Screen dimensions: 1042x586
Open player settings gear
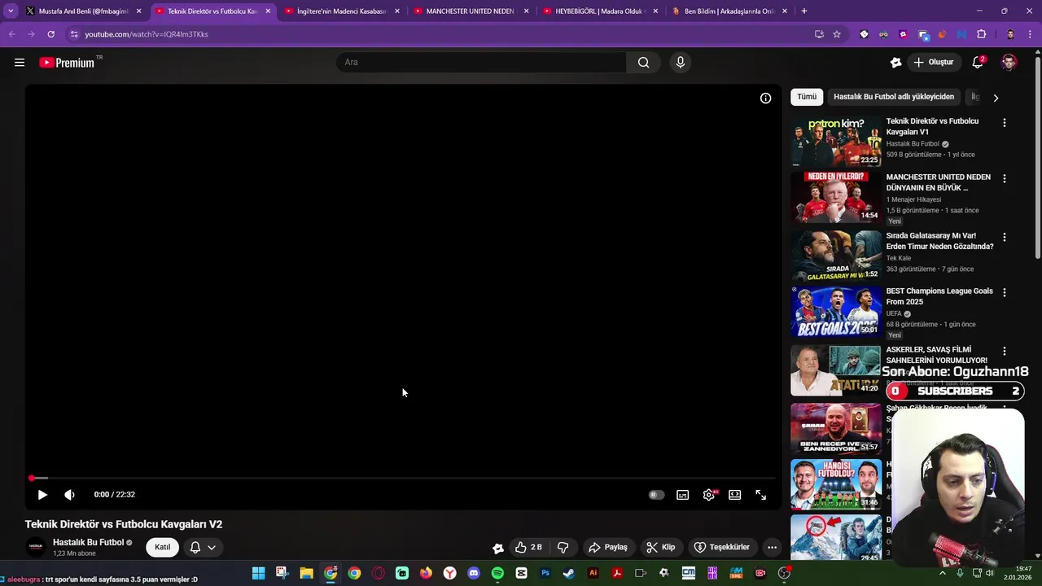point(709,495)
